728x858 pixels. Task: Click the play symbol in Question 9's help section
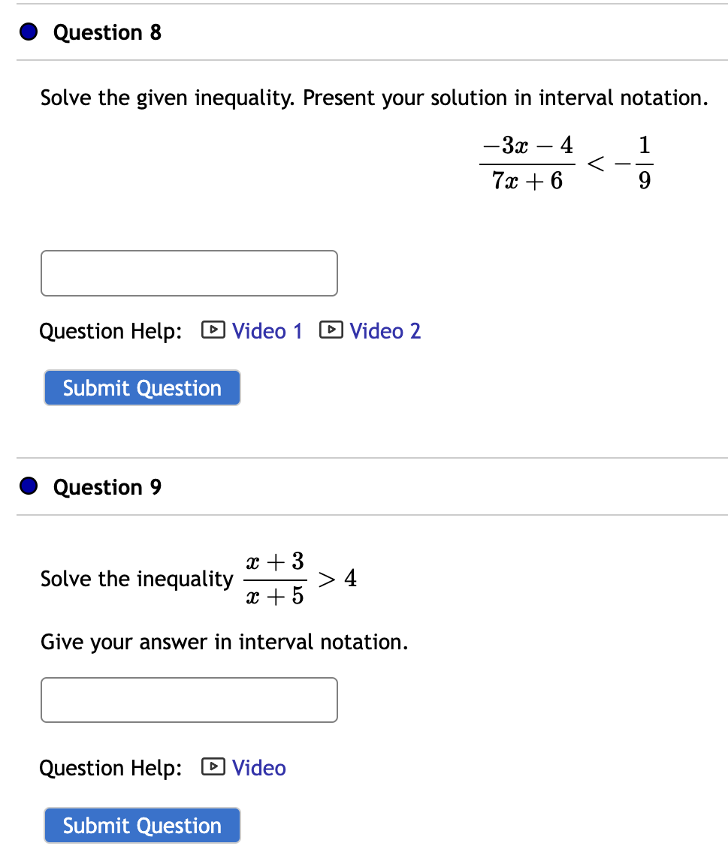click(x=213, y=767)
